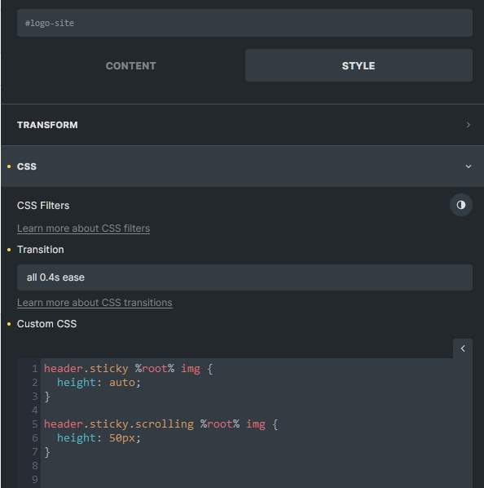Image resolution: width=484 pixels, height=488 pixels.
Task: Click the Transition input field
Action: (244, 277)
